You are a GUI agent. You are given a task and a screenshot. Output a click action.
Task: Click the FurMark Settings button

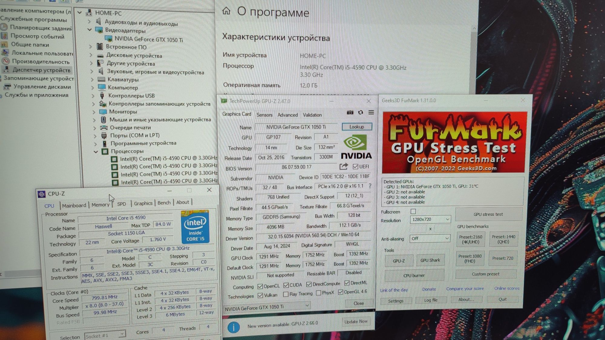[x=395, y=301]
